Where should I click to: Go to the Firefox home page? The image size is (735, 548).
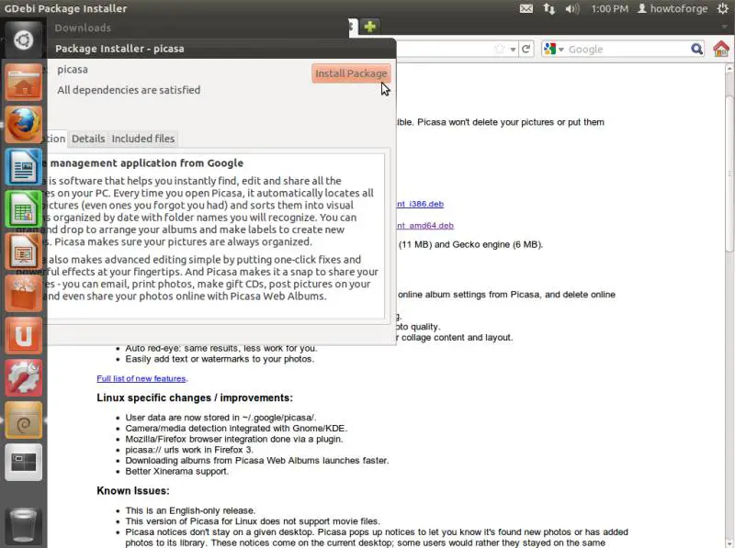(721, 49)
